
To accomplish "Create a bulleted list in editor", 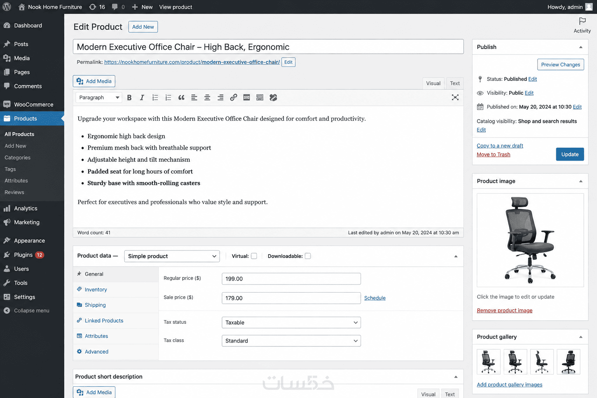I will [x=155, y=98].
